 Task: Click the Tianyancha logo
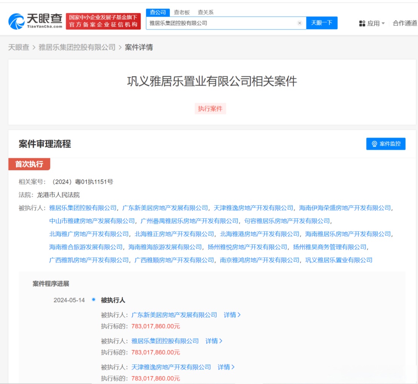[x=35, y=21]
